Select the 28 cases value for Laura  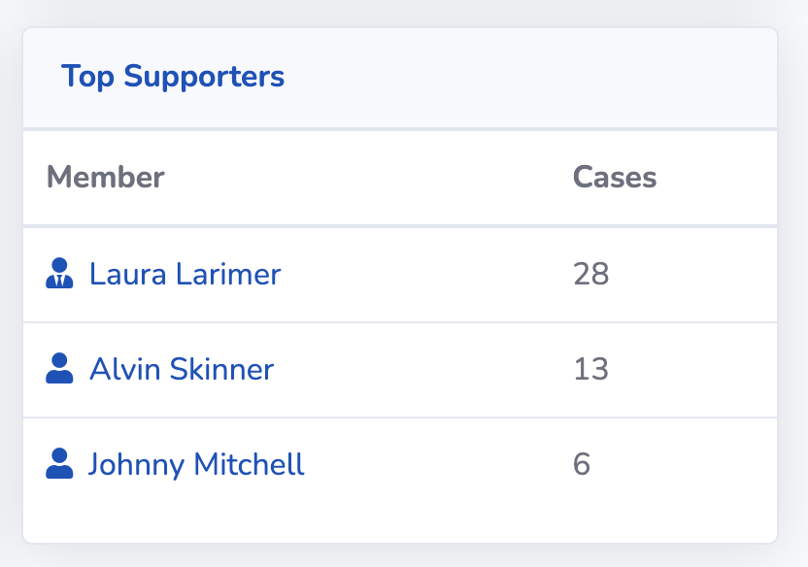coord(591,274)
